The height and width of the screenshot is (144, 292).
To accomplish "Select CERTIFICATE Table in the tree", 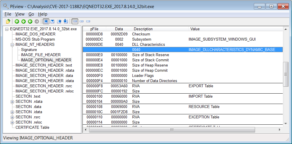I will (32, 128).
